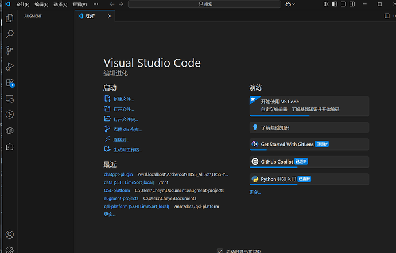Click the 新建文件 file icon
396x253 pixels.
[107, 99]
